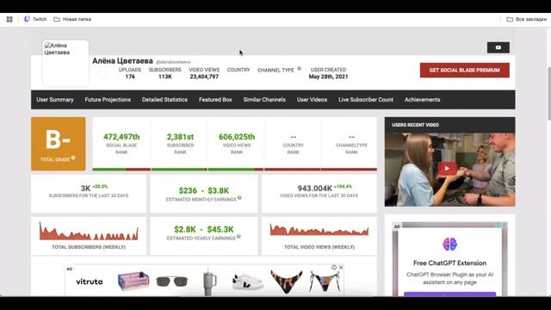Open Все закладки bookmarks folder
551x310 pixels.
(526, 19)
